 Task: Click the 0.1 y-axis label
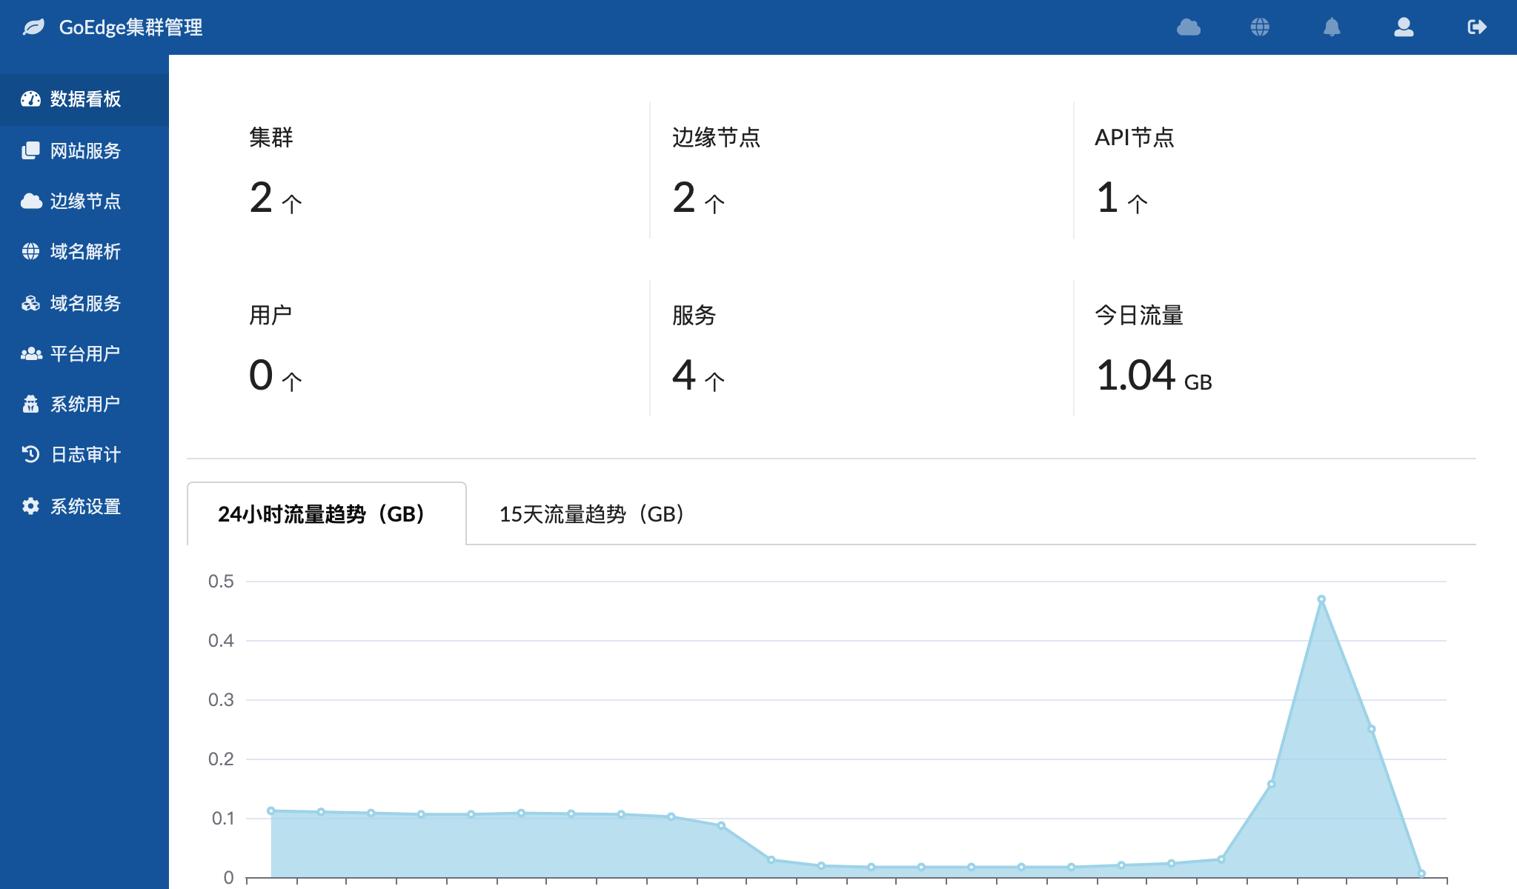coord(222,819)
